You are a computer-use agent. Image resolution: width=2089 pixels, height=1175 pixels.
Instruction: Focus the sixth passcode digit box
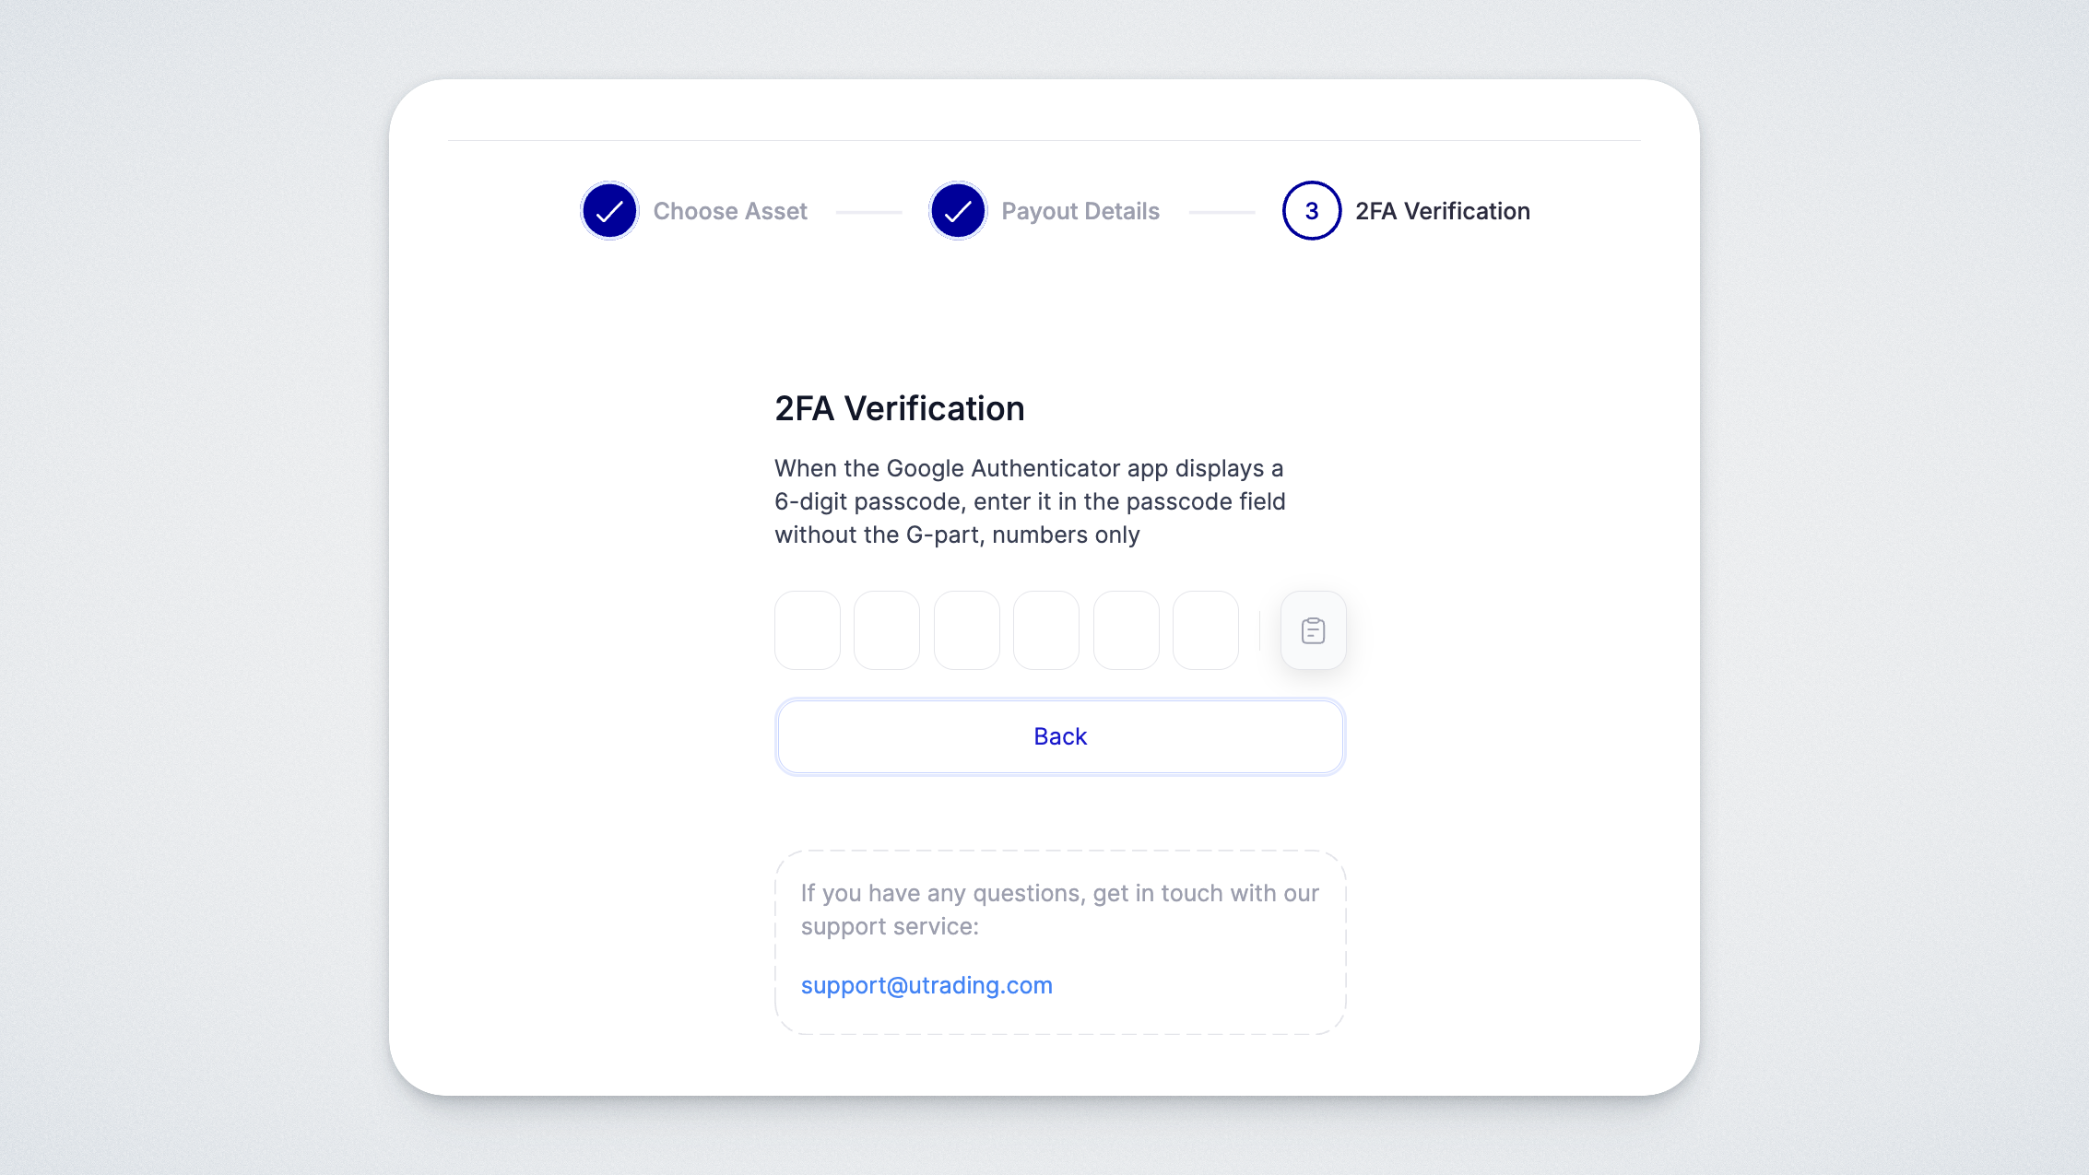(1206, 630)
